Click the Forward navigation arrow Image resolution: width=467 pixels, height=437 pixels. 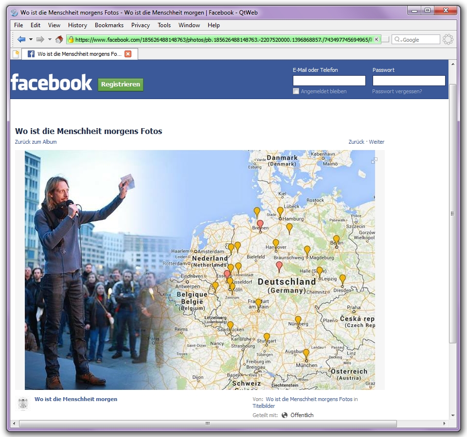click(40, 39)
